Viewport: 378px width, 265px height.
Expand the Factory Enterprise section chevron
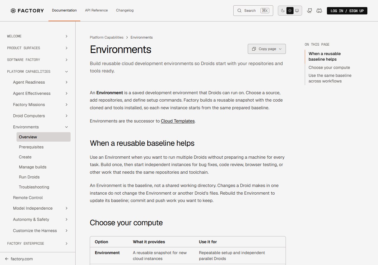(66, 244)
